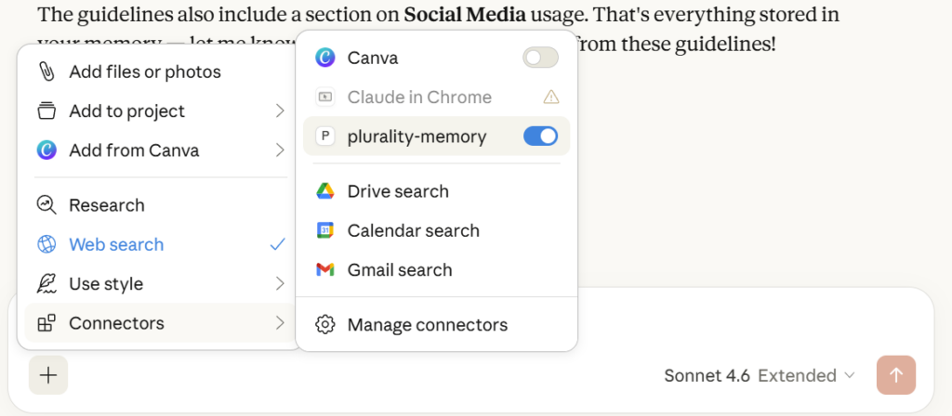Click the Research magnifier icon
This screenshot has width=952, height=416.
46,205
